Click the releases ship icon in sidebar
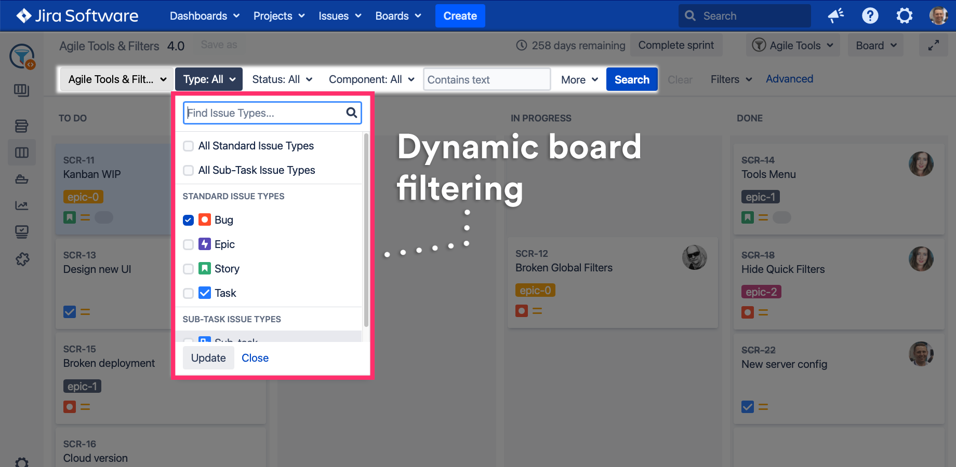Viewport: 956px width, 467px height. click(22, 180)
